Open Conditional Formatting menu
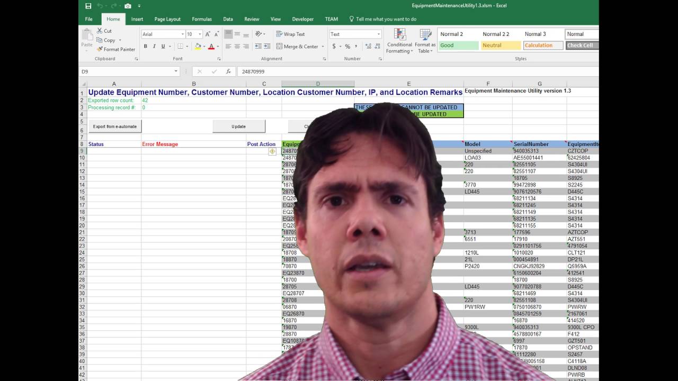The image size is (678, 381). coord(399,41)
